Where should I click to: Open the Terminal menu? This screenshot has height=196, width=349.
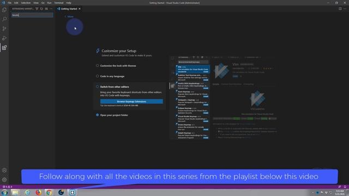(x=59, y=3)
